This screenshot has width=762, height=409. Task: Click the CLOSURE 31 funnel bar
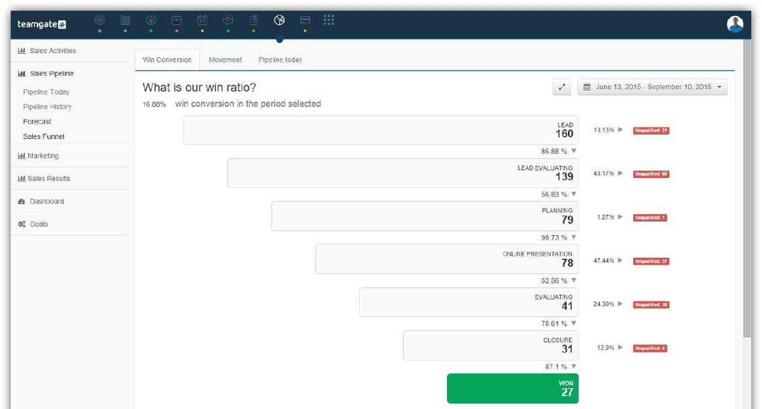coord(491,345)
